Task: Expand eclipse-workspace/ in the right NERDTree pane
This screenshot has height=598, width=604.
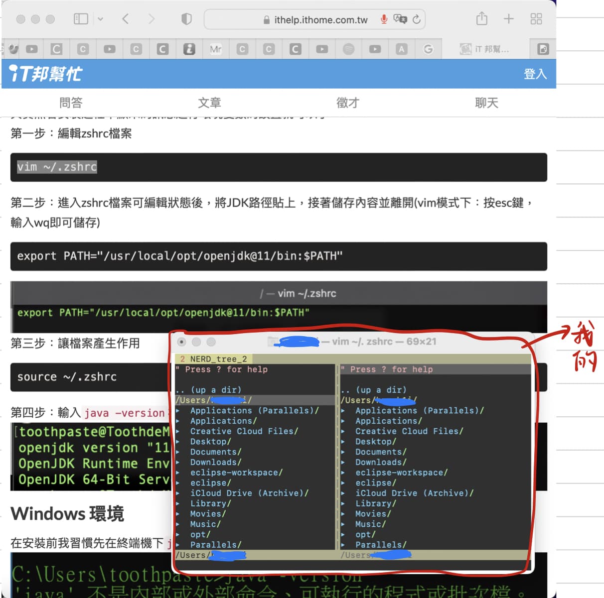Action: [x=401, y=472]
